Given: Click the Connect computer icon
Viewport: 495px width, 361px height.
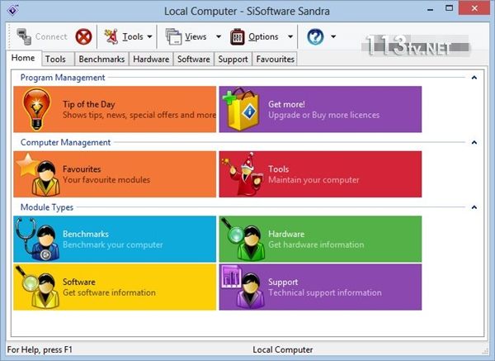Looking at the screenshot, I should point(24,36).
